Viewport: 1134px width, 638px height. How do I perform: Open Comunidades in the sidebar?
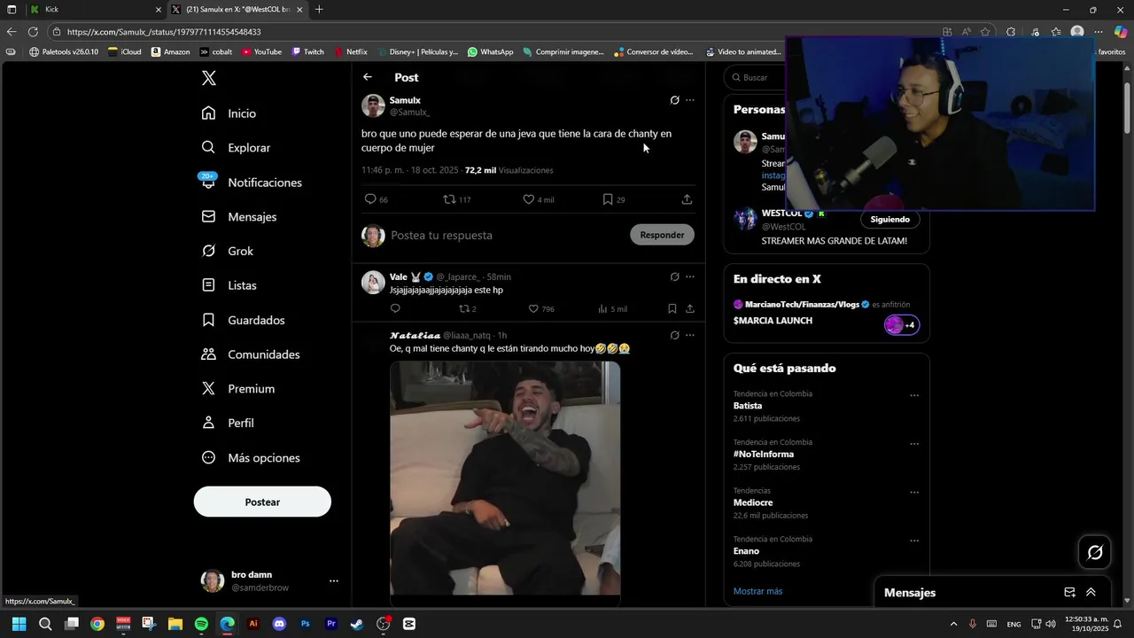pyautogui.click(x=251, y=354)
